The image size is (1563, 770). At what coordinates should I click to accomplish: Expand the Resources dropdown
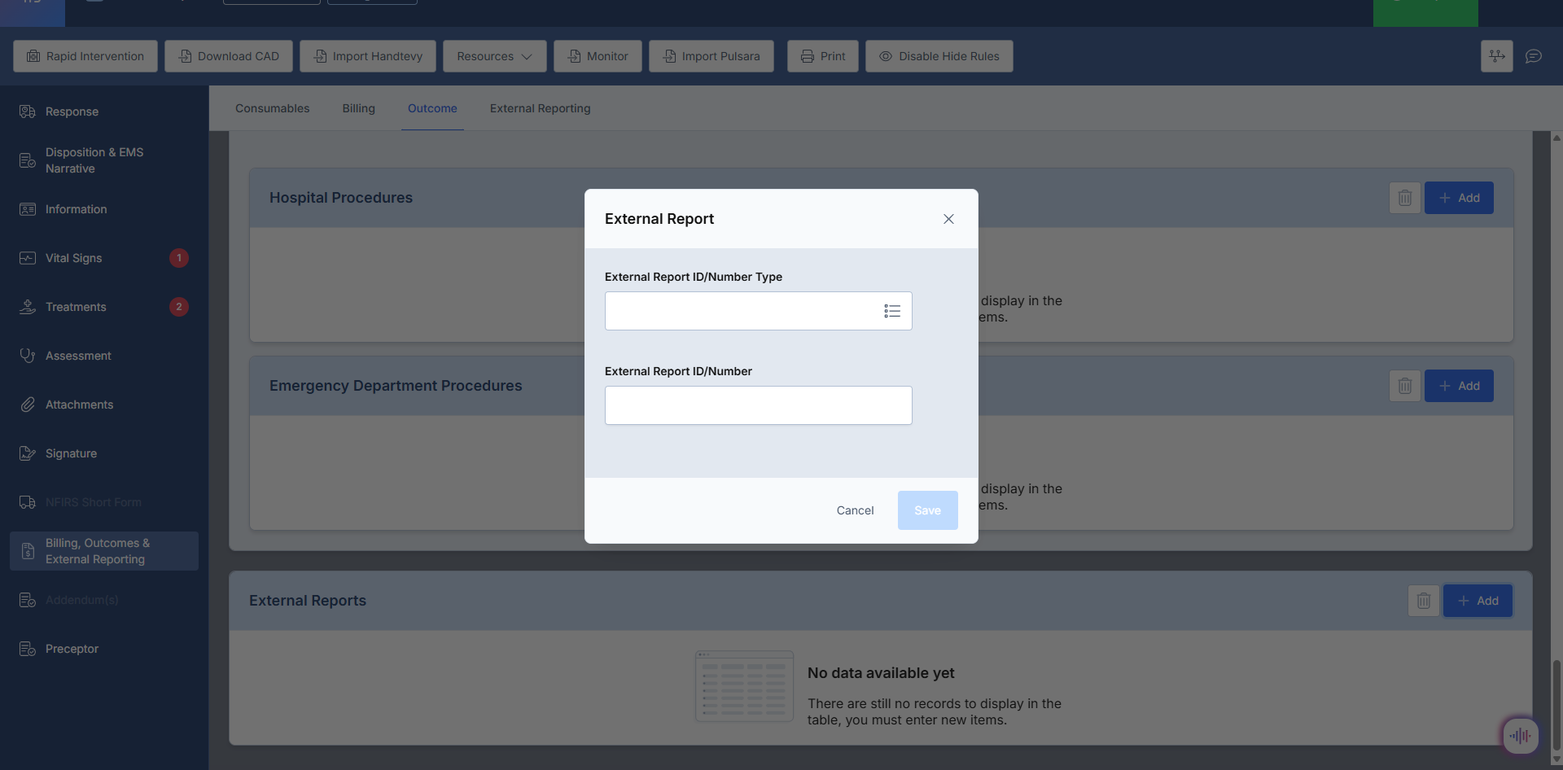tap(494, 56)
